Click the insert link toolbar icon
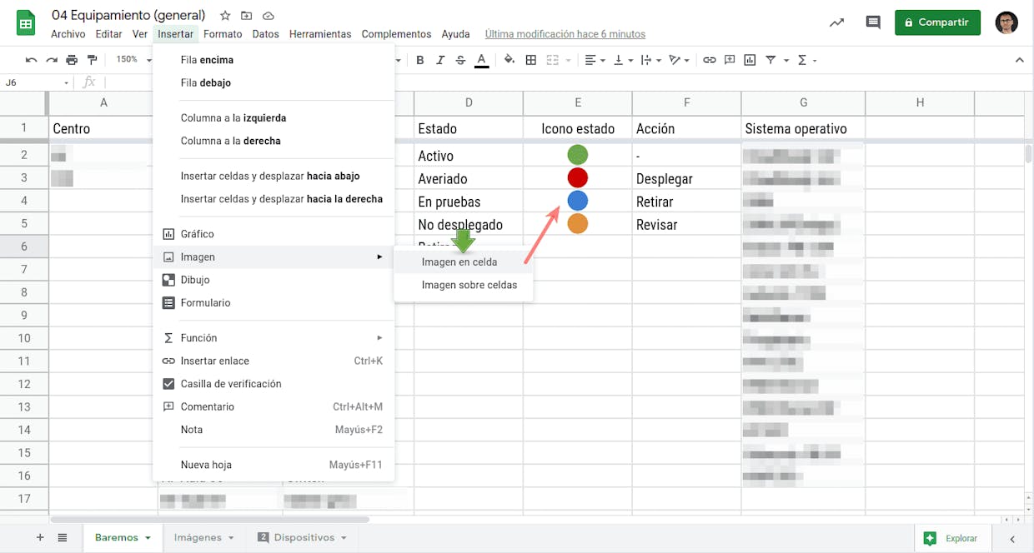Screen dimensions: 1034x553 710,60
